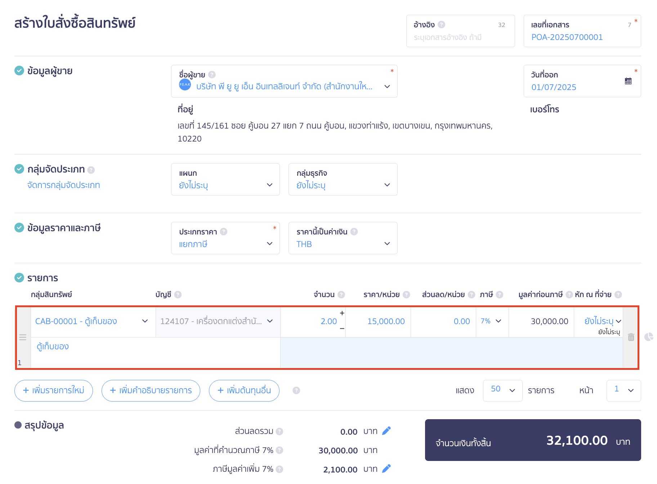The image size is (657, 484).
Task: Click the pie chart icon beside item row
Action: [x=648, y=337]
